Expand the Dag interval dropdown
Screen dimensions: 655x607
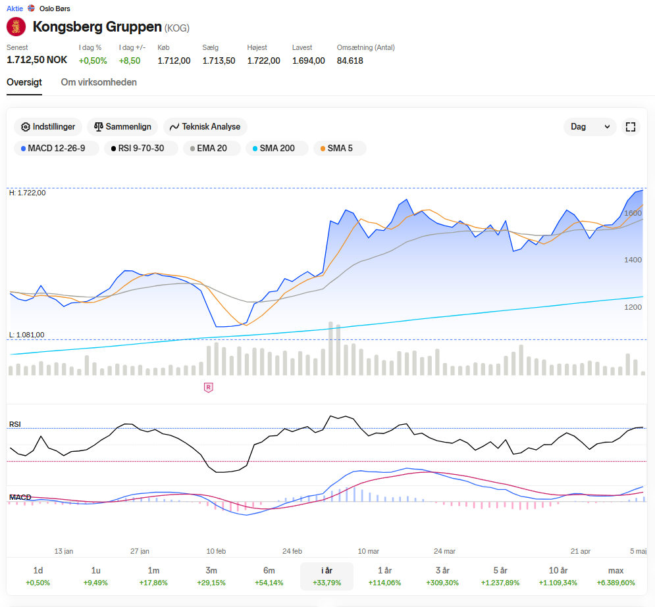(590, 127)
